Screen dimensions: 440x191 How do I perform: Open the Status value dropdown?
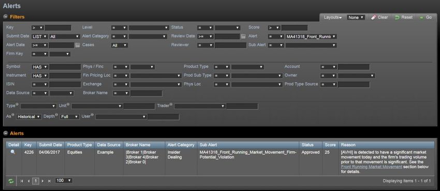(228, 28)
